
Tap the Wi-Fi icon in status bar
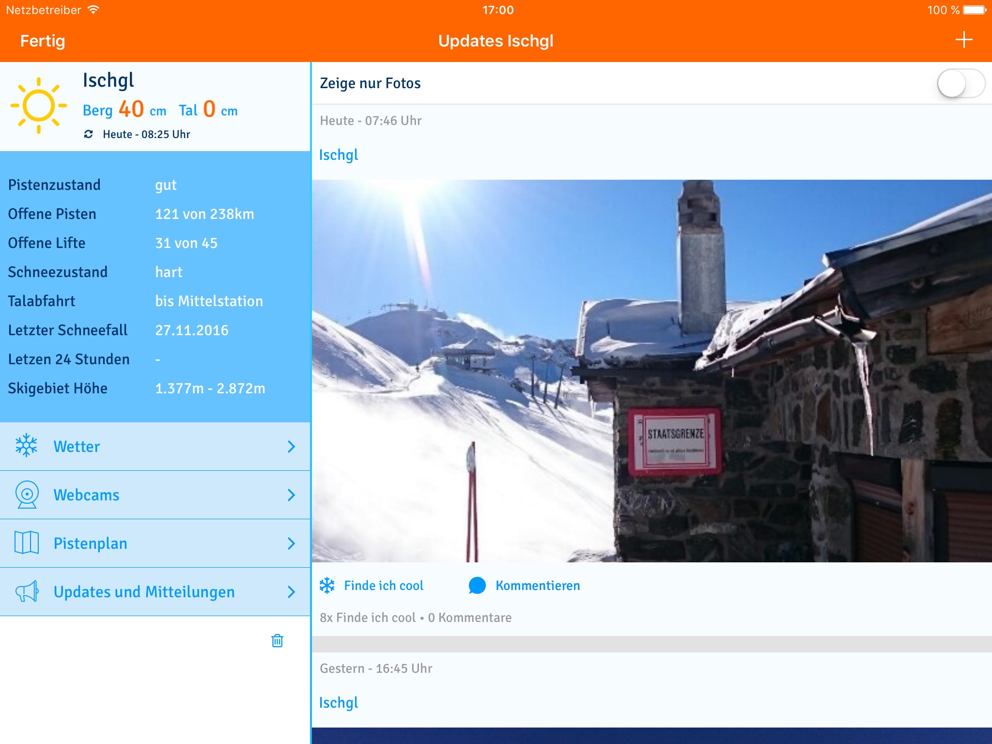click(x=93, y=10)
